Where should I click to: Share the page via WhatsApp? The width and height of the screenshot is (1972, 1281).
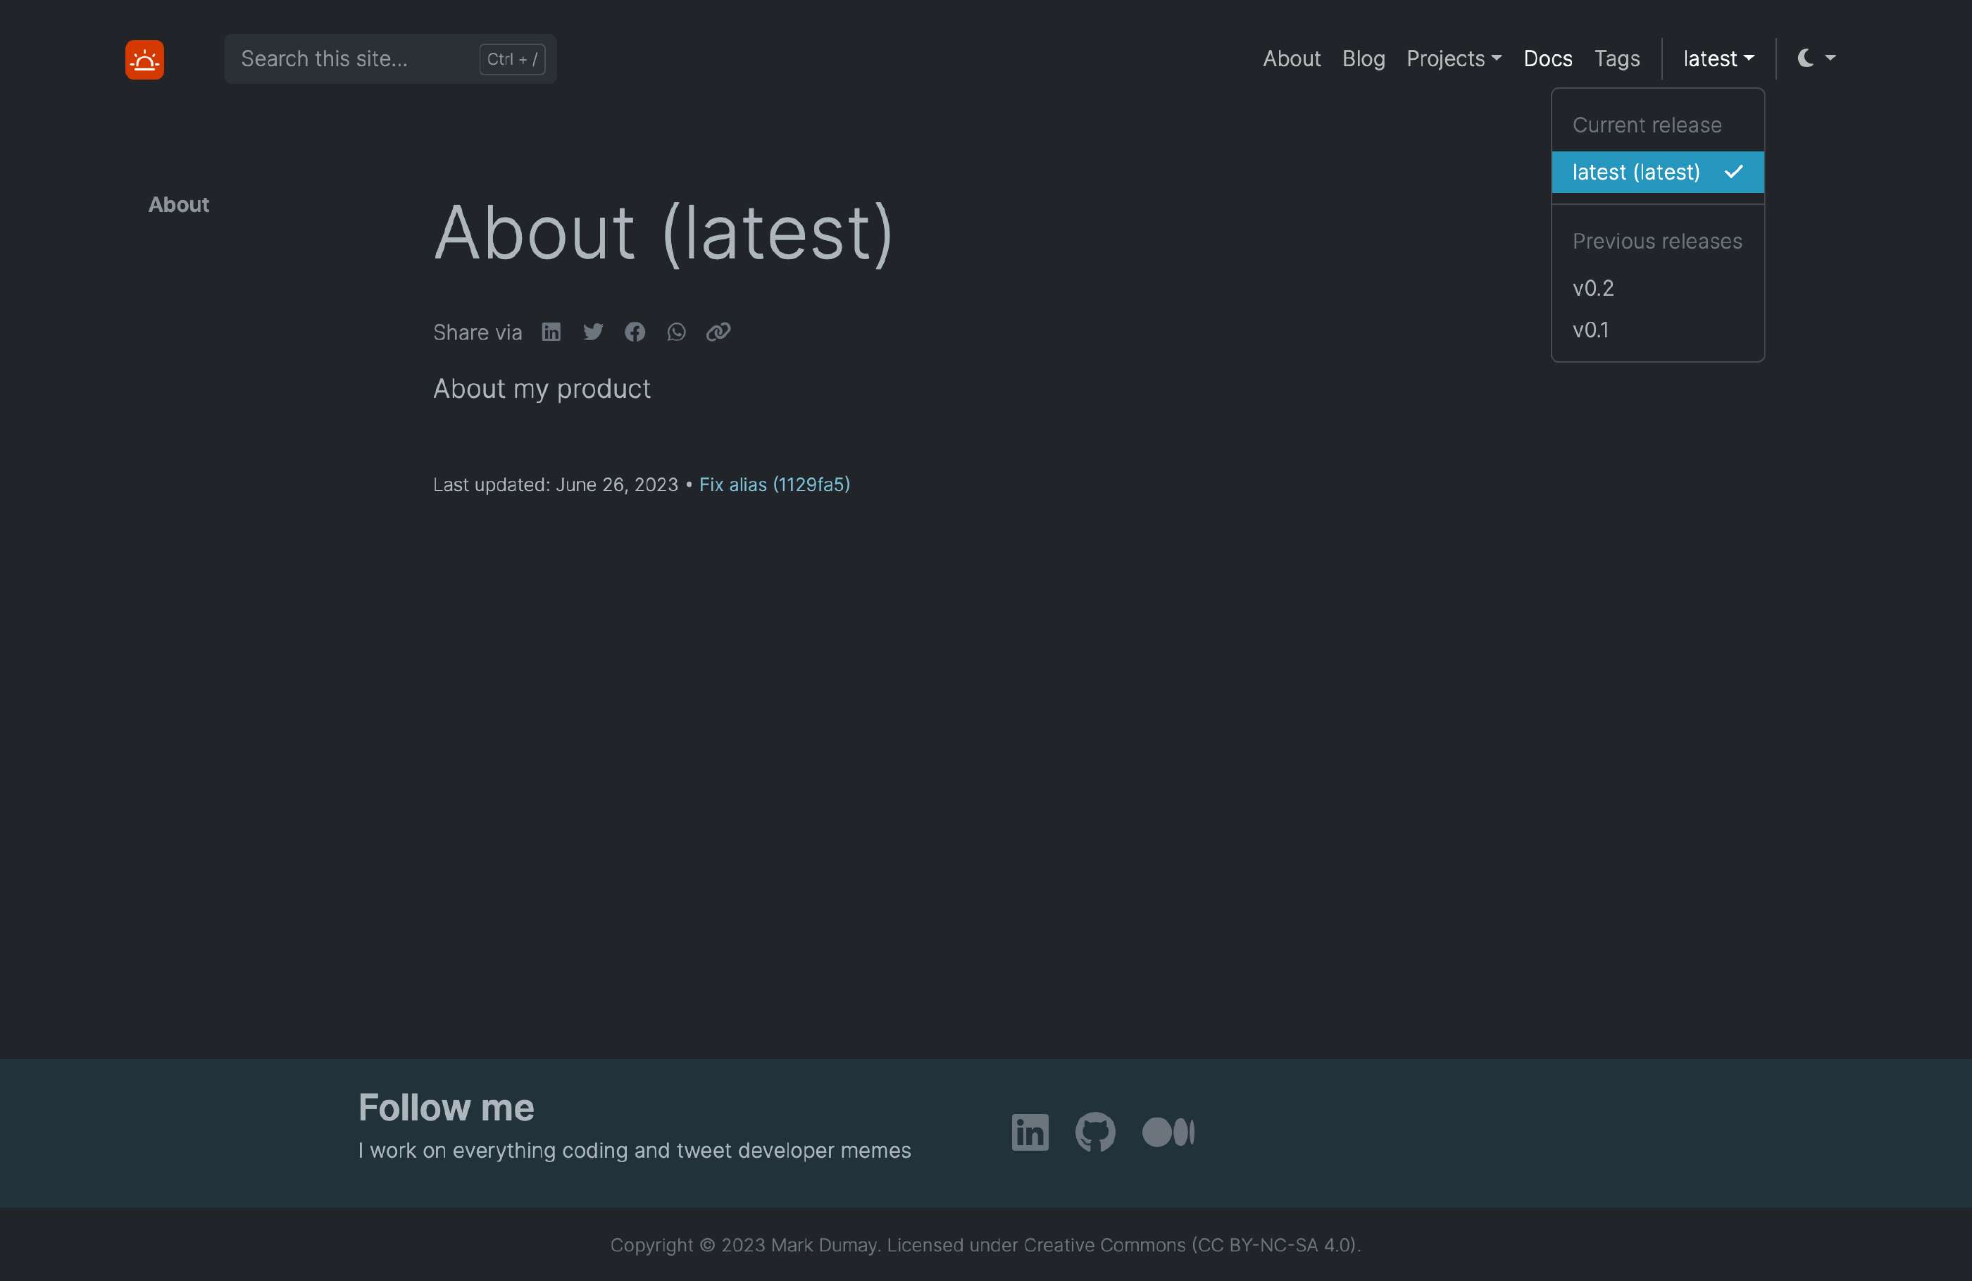(676, 332)
